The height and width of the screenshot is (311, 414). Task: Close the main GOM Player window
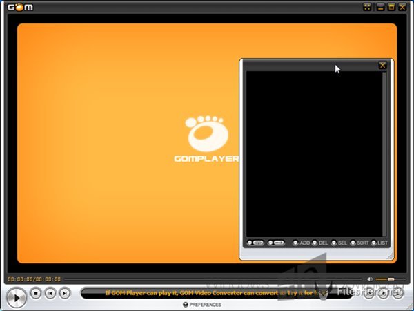402,7
